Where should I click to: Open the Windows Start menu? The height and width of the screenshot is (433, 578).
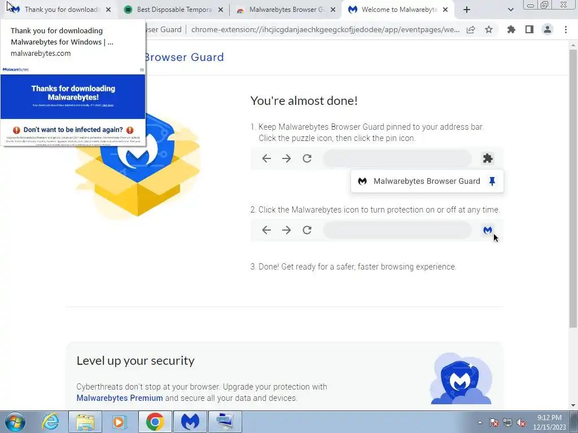[15, 422]
